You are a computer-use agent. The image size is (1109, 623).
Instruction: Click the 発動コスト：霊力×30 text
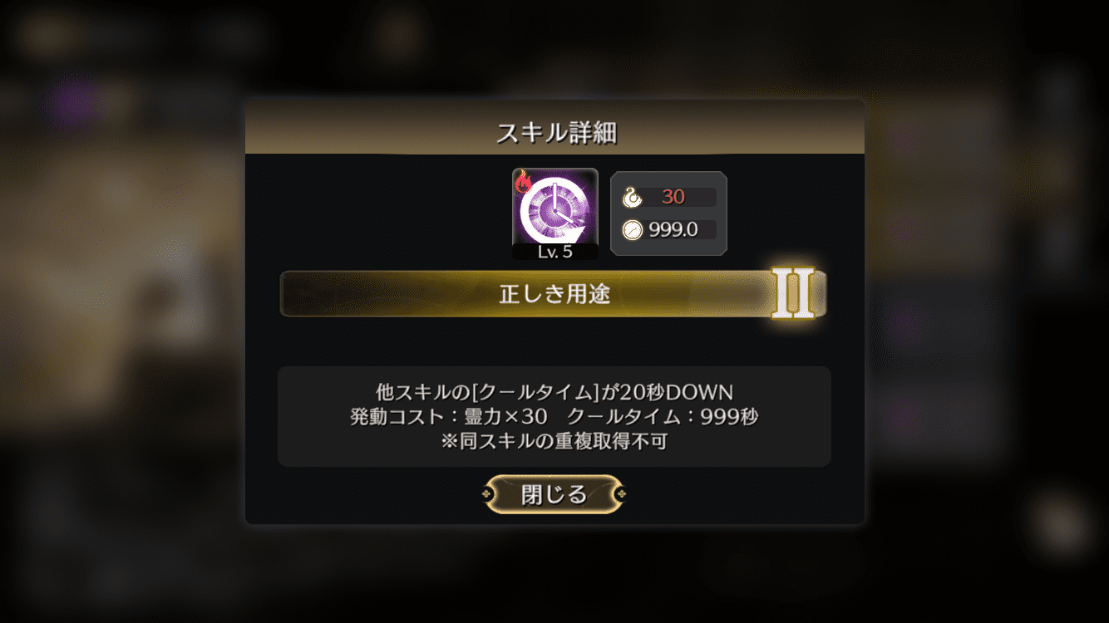coord(449,416)
